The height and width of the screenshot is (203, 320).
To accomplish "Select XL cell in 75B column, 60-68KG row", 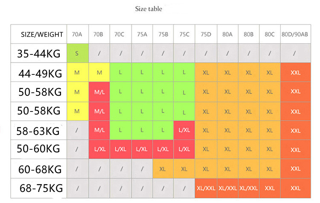I will tap(163, 169).
